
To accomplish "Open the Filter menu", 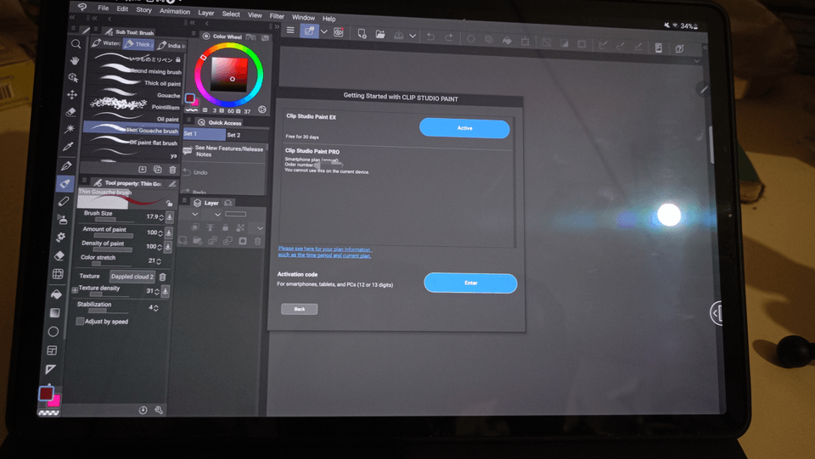I will [x=277, y=16].
